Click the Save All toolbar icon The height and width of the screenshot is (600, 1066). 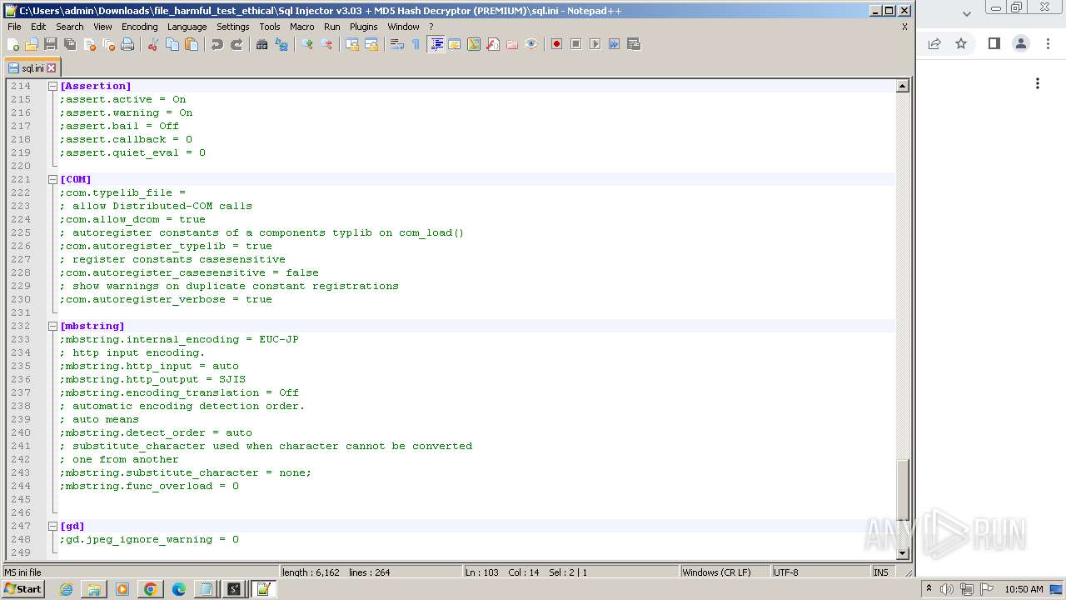70,44
